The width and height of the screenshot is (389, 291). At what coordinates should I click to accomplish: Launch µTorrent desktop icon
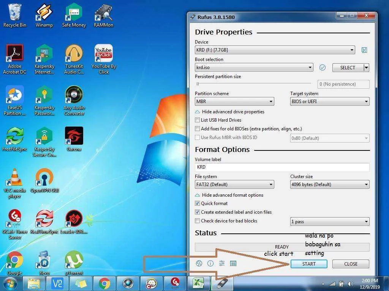pos(74,263)
